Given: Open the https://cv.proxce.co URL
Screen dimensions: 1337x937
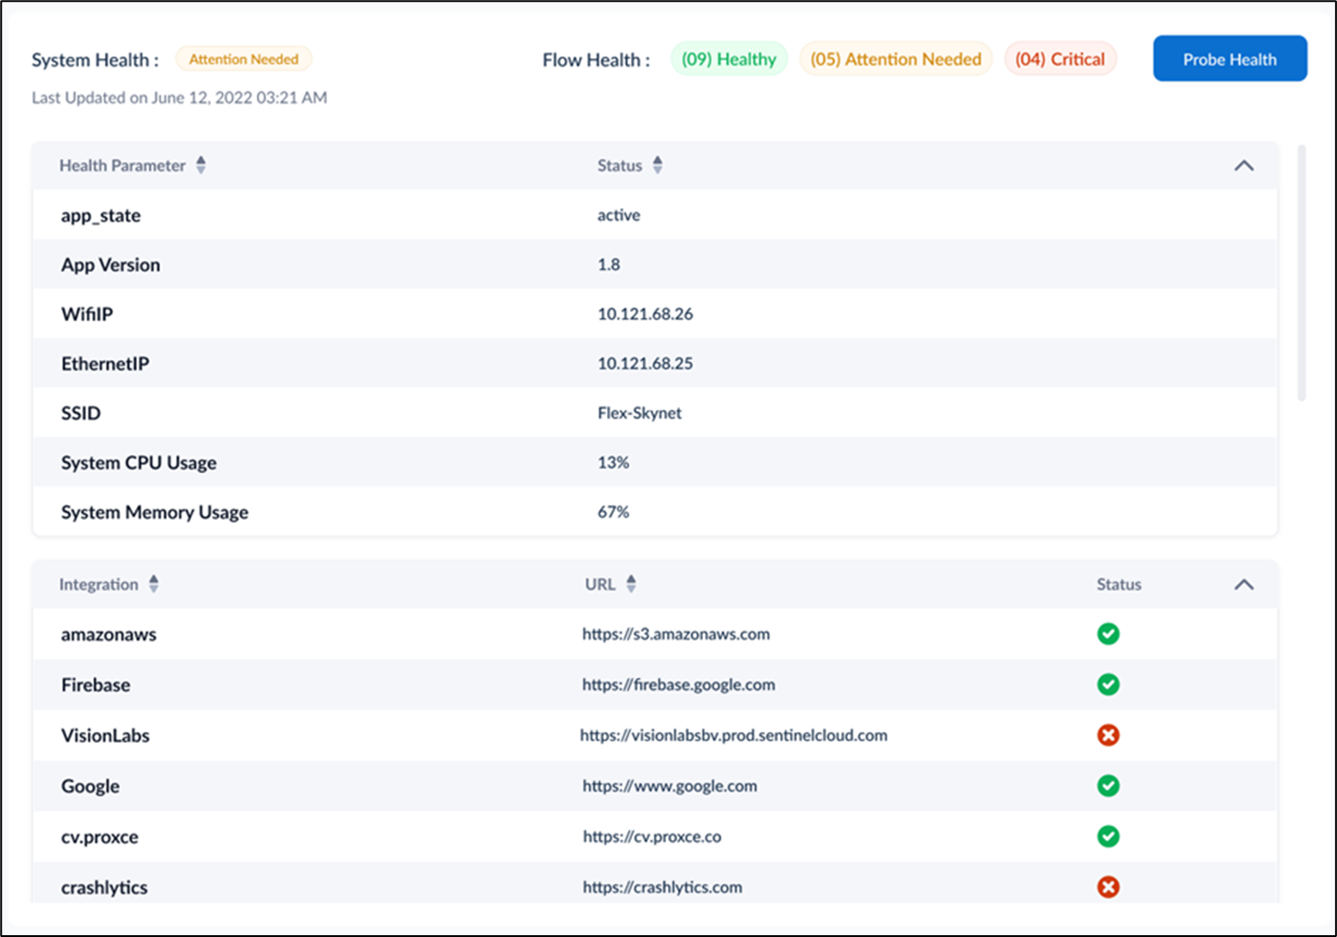Looking at the screenshot, I should tap(652, 836).
